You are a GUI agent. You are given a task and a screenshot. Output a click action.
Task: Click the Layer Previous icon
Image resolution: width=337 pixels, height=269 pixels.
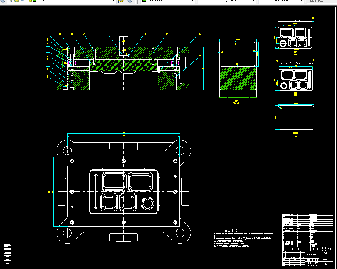[129, 1]
